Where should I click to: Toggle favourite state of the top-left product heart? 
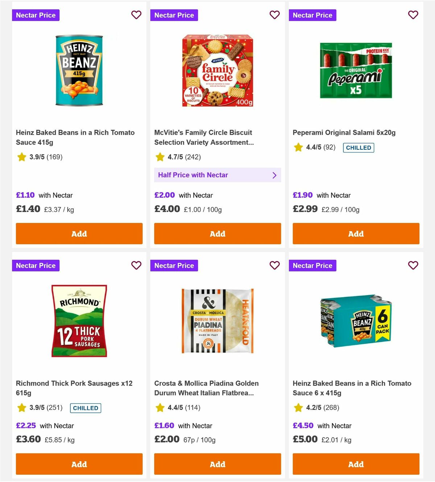[x=136, y=15]
